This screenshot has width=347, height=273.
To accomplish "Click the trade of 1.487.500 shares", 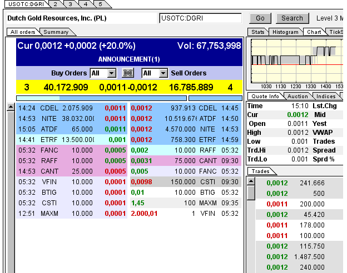I will coord(299,257).
